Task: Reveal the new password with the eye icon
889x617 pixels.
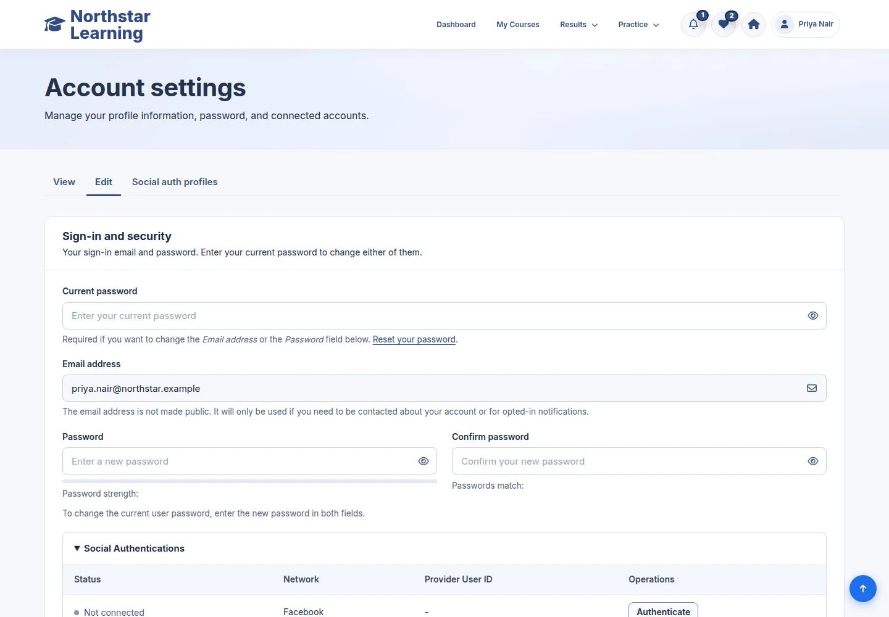Action: (x=424, y=461)
